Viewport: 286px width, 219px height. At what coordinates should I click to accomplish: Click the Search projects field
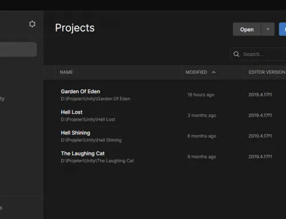(259, 54)
